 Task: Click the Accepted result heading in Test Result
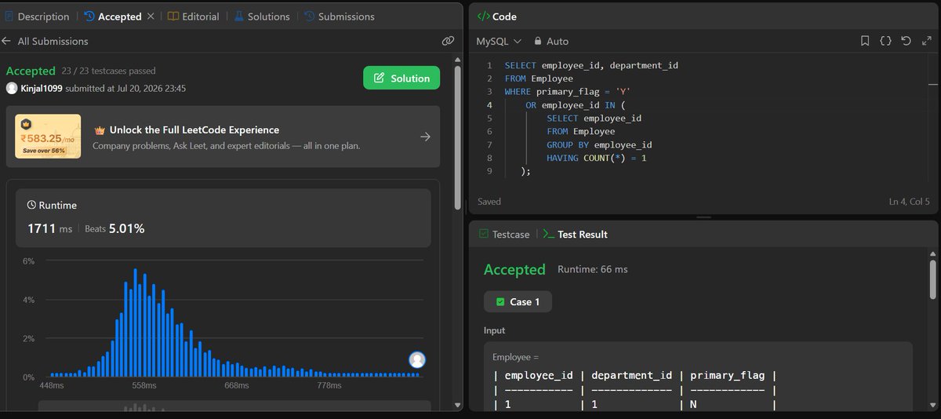514,269
